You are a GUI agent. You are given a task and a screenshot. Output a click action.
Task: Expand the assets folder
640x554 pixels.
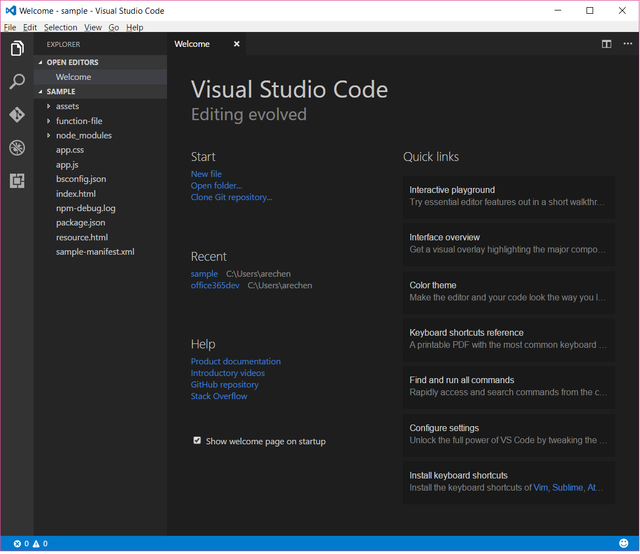pyautogui.click(x=67, y=106)
